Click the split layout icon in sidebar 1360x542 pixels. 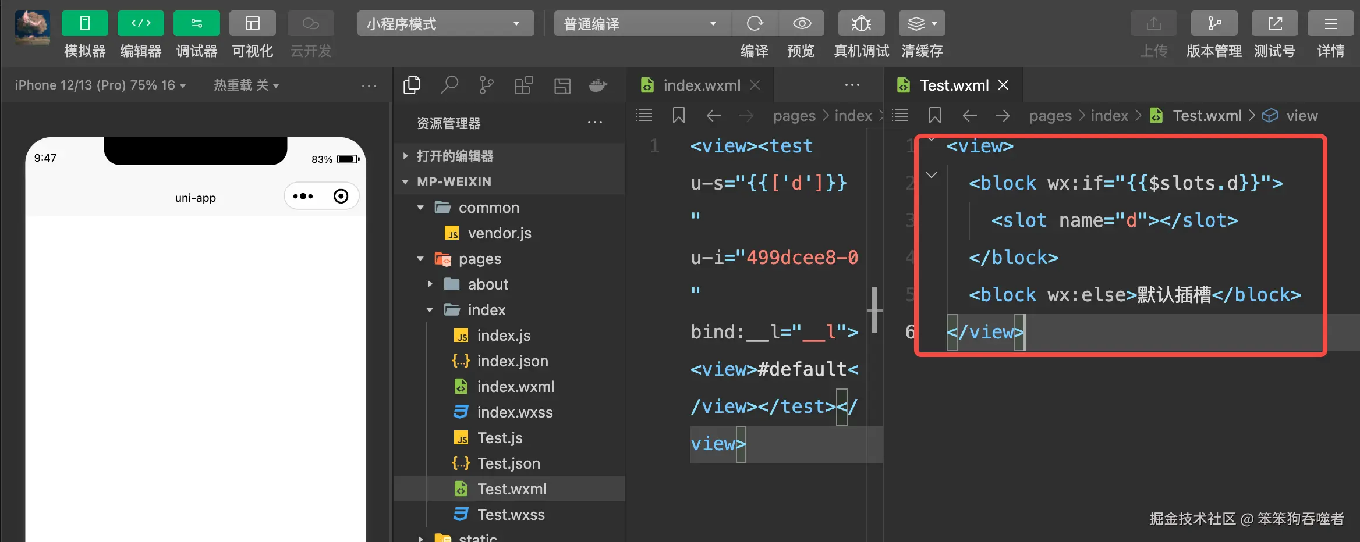(562, 85)
